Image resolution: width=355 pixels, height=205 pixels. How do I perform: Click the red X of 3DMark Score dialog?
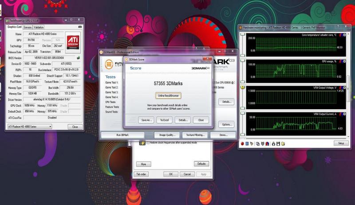click(x=207, y=59)
